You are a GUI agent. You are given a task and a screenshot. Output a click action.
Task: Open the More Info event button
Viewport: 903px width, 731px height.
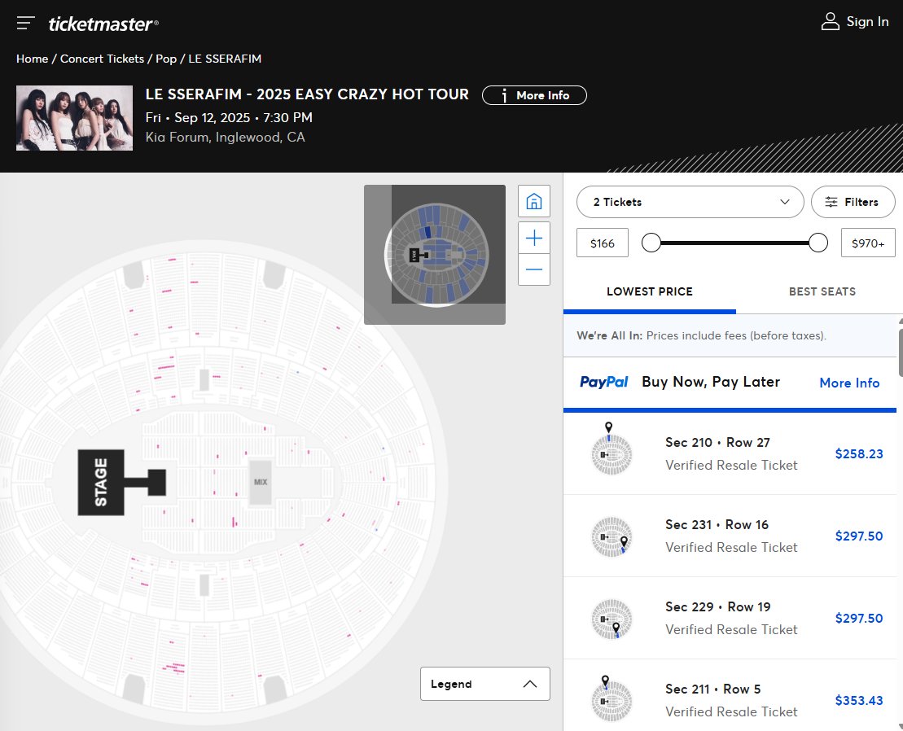[534, 95]
